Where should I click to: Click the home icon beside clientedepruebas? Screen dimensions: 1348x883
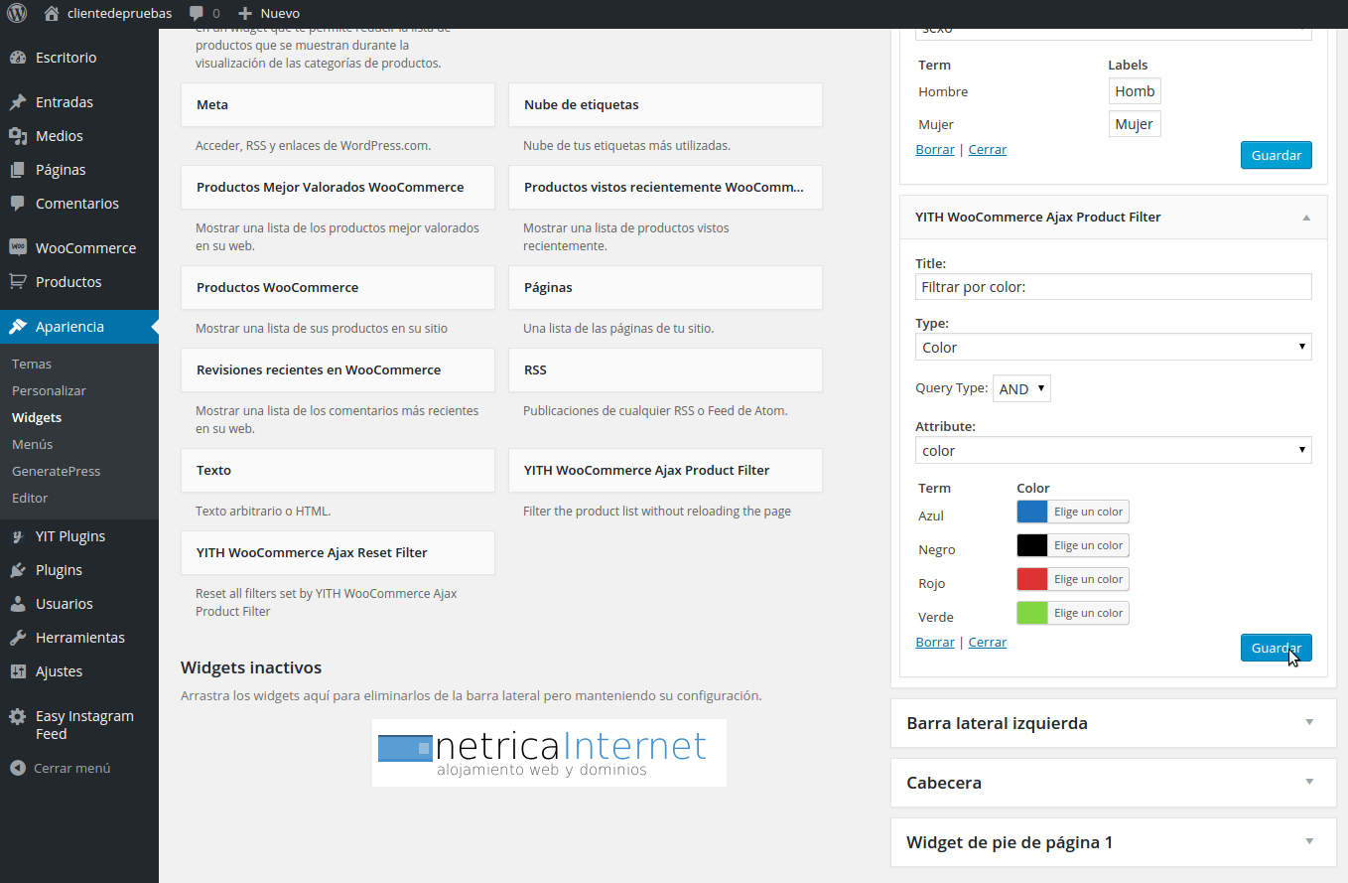pyautogui.click(x=53, y=14)
